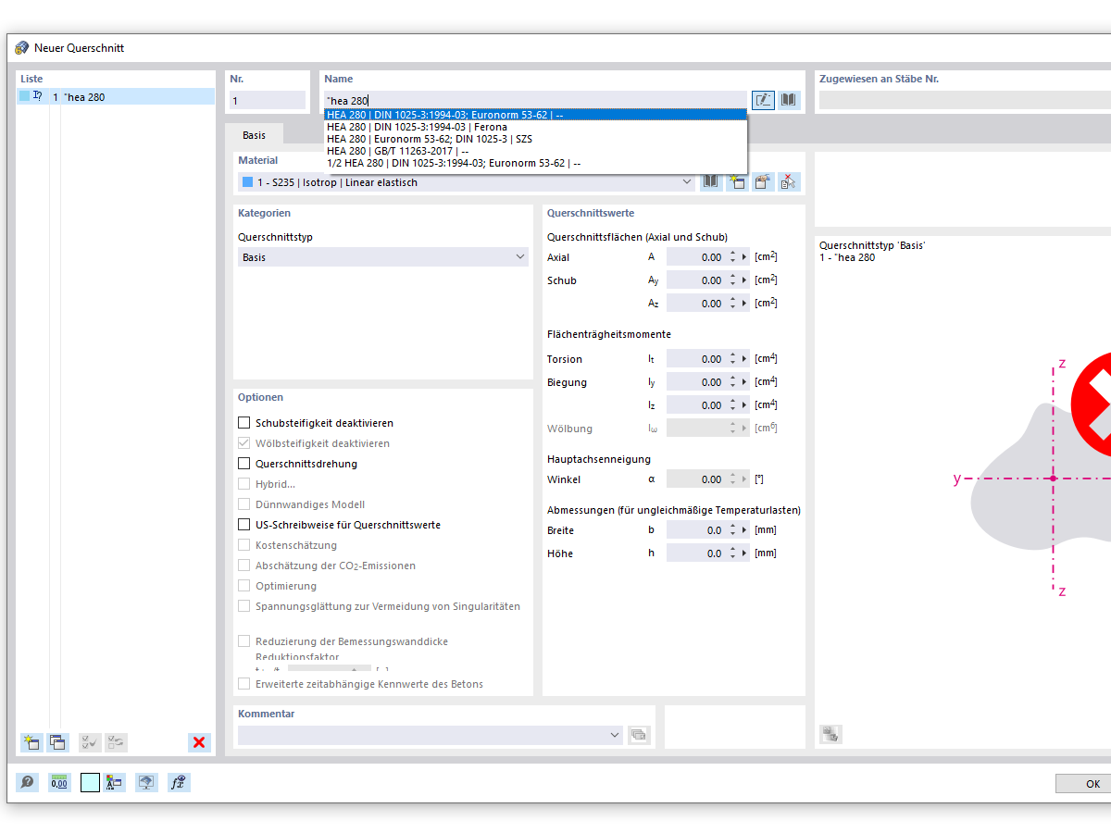The width and height of the screenshot is (1111, 833).
Task: Toggle the Wölbsteifigkeit deaktivieren checkbox
Action: 244,443
